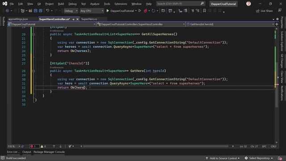Viewport: 286px width, 161px height.
Task: Open the Solution Explorer side tab
Action: point(282,41)
